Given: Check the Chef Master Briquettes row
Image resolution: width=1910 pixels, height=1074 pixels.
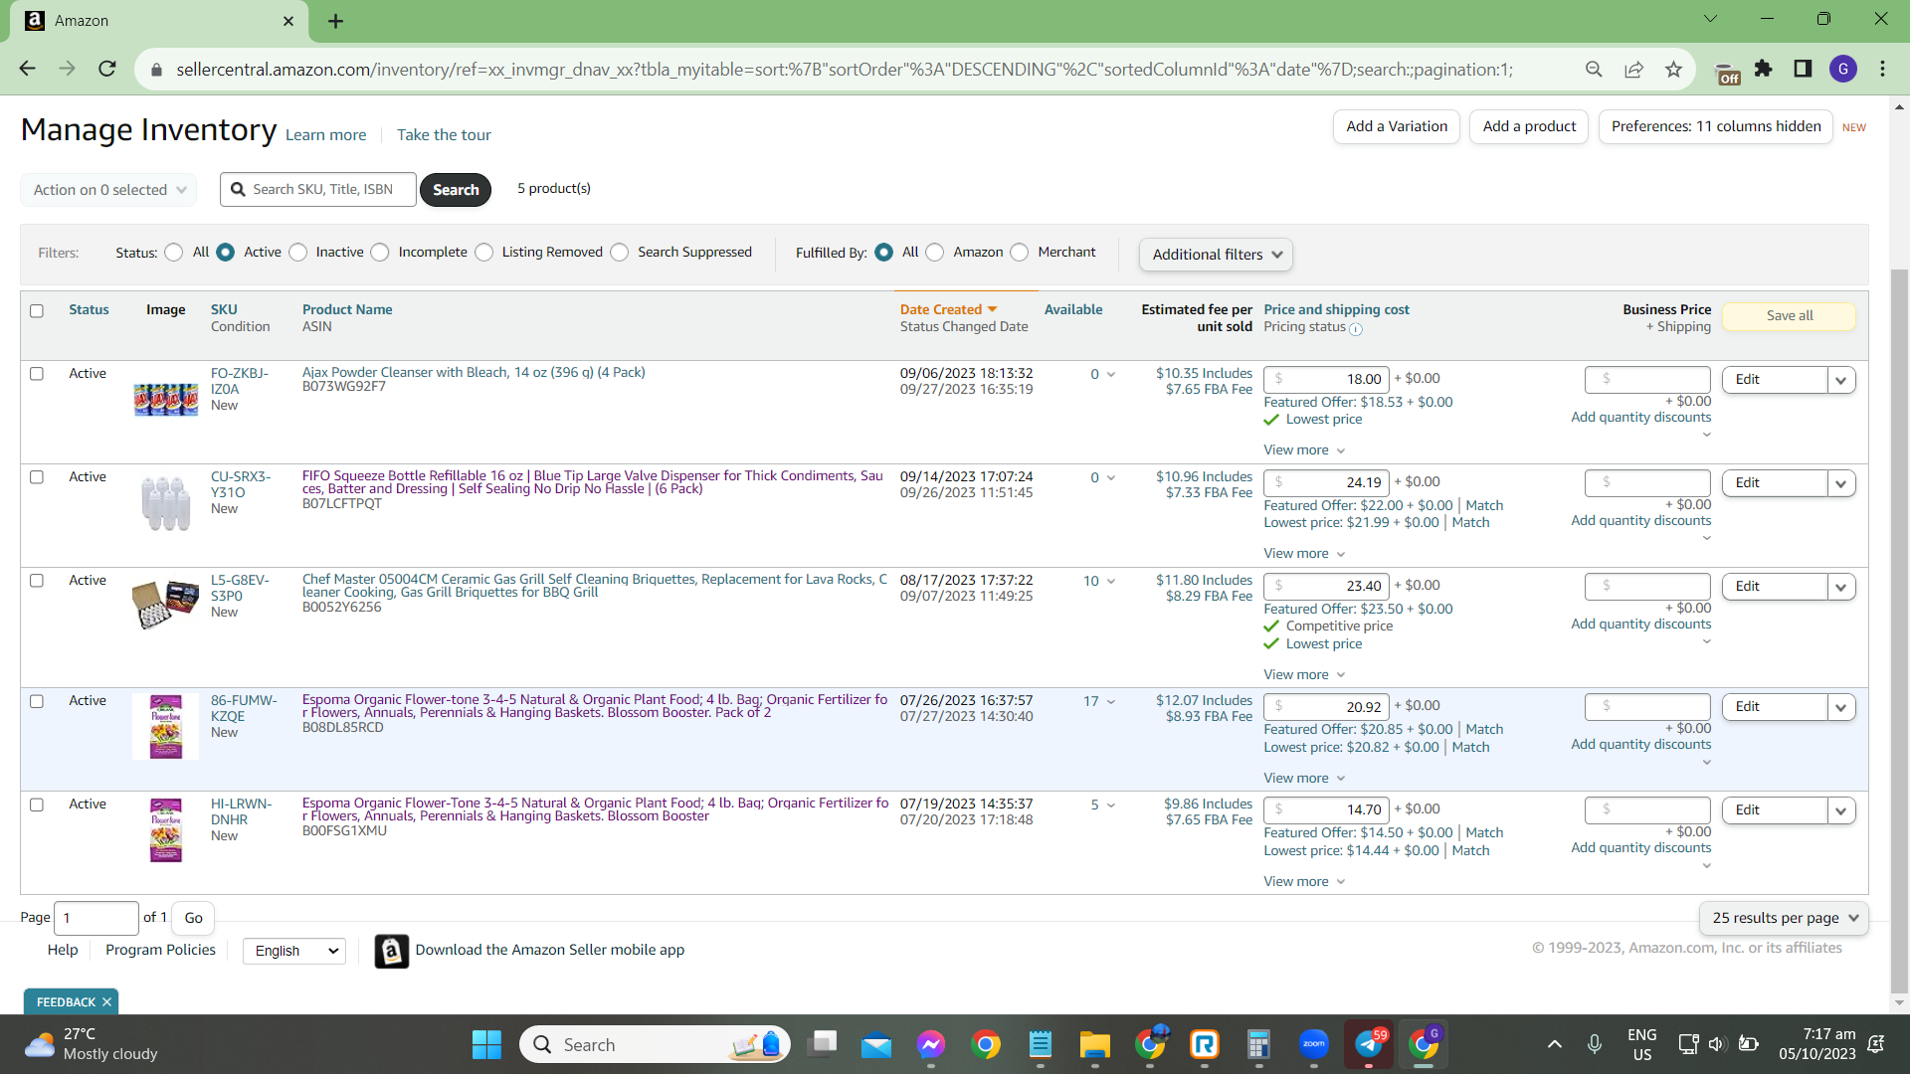Looking at the screenshot, I should [37, 581].
